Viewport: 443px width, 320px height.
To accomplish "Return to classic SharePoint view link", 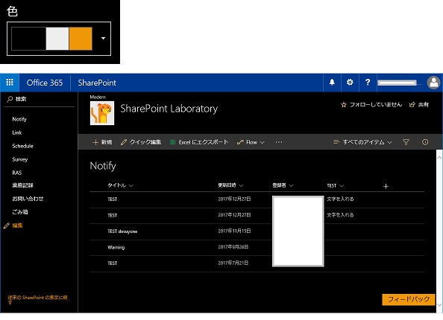I will tap(37, 300).
